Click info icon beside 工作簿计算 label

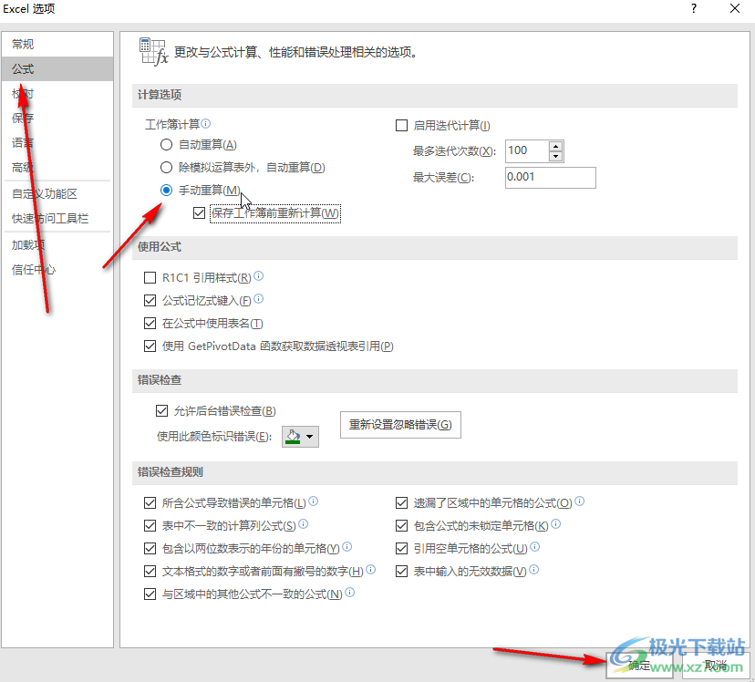click(206, 124)
